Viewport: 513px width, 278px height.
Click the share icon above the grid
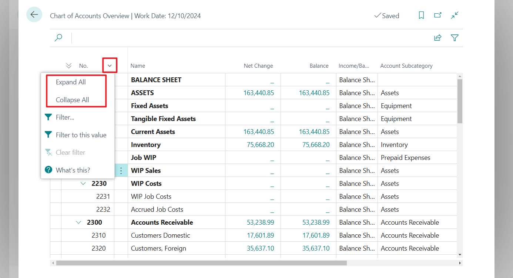(437, 37)
